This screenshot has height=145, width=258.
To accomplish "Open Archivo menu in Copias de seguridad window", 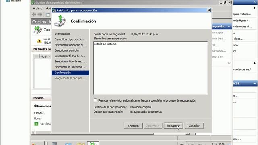I will (37, 8).
